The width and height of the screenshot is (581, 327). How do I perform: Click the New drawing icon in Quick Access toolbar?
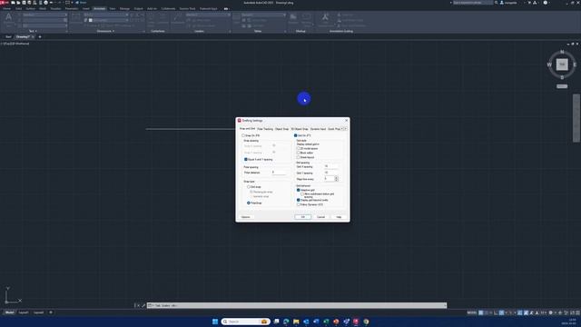tap(13, 3)
